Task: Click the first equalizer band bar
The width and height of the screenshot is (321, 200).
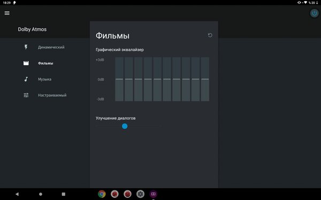Action: [119, 79]
